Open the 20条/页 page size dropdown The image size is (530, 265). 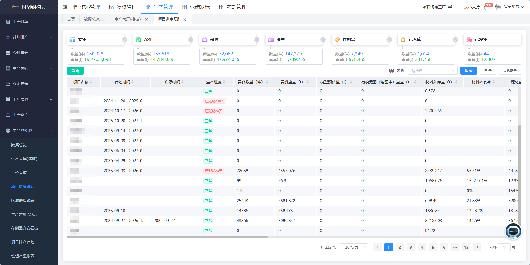[354, 247]
